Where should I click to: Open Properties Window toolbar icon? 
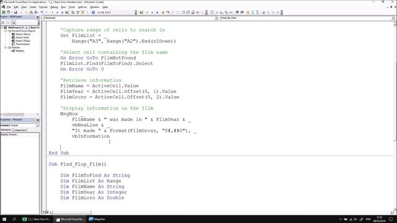point(78,12)
